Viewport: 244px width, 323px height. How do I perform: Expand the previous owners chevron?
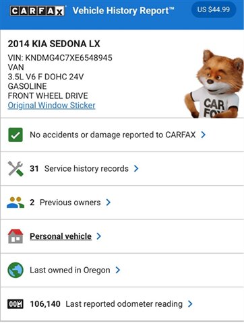tap(109, 203)
